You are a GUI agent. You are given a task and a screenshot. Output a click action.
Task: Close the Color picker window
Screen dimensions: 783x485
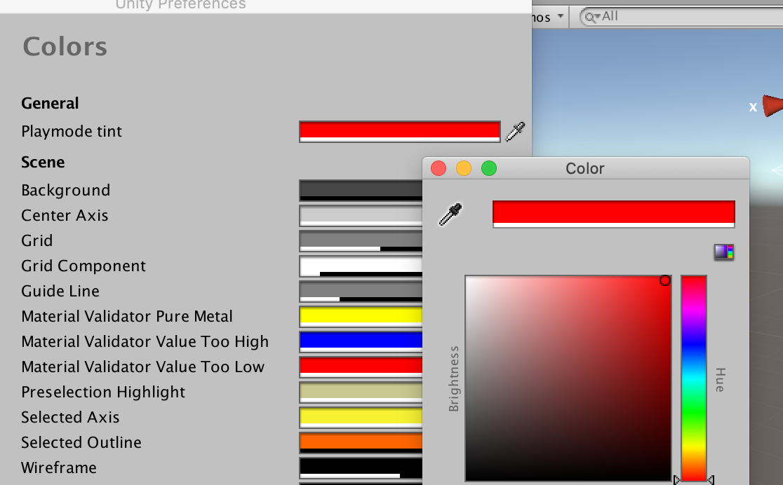(x=439, y=168)
